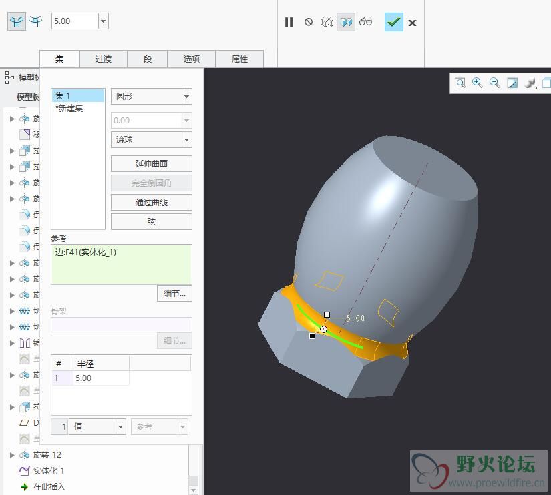
Task: Click the radius cell 5.00 in table
Action: point(101,378)
